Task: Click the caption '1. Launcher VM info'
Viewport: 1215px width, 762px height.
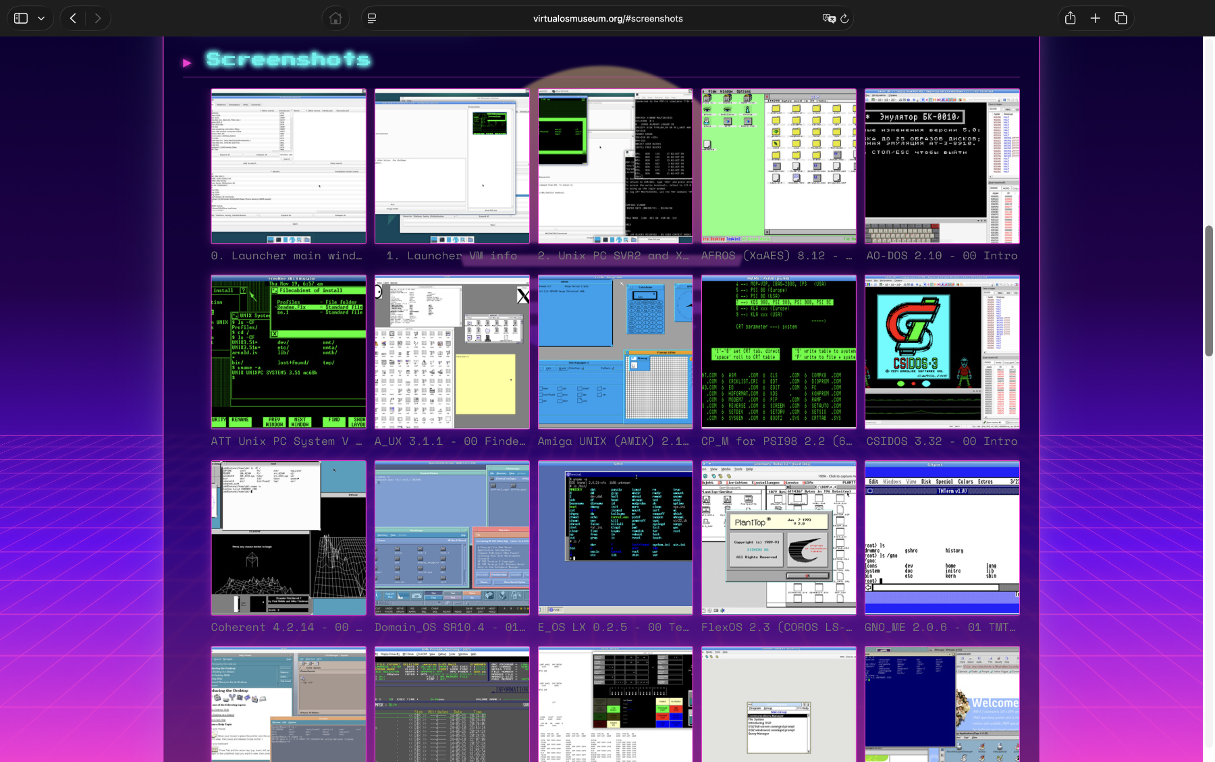Action: coord(452,256)
